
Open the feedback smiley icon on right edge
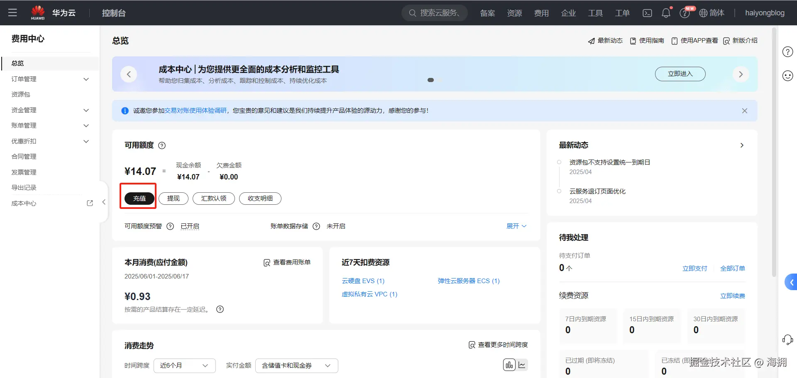click(x=787, y=76)
